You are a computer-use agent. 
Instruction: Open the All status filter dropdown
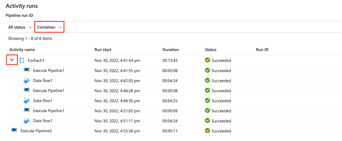(x=20, y=27)
